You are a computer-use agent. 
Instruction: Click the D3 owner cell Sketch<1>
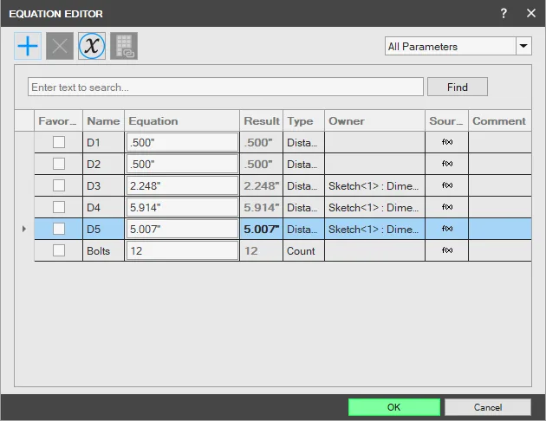coord(374,185)
